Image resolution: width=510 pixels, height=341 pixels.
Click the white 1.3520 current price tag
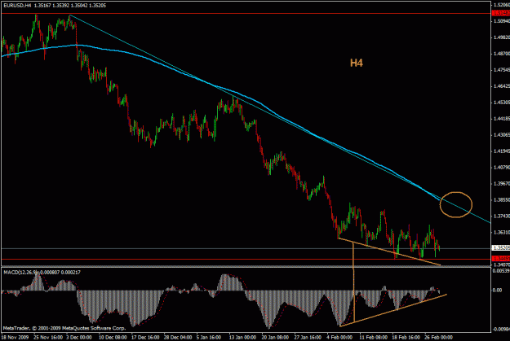click(501, 248)
